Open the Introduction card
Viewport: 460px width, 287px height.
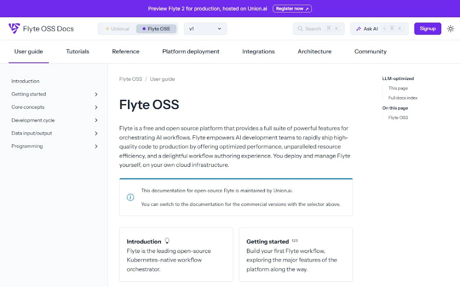tap(176, 254)
